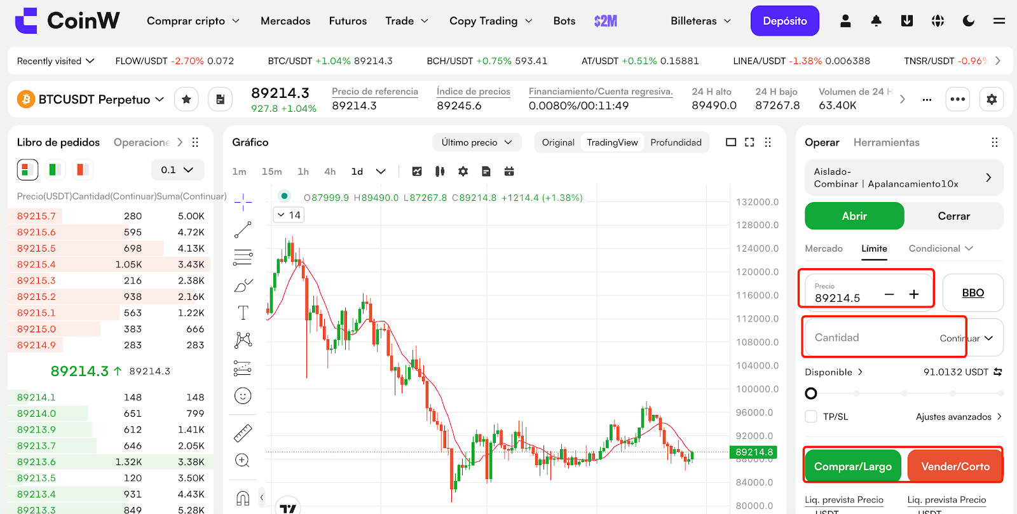Image resolution: width=1017 pixels, height=514 pixels.
Task: Open the emoji sticker tool
Action: (243, 396)
